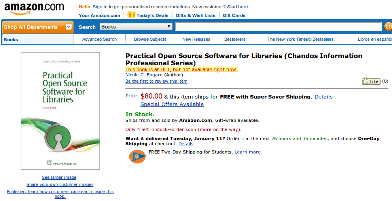Click the thumbs-up Like button
Screen dimensions: 392x201
click(371, 81)
